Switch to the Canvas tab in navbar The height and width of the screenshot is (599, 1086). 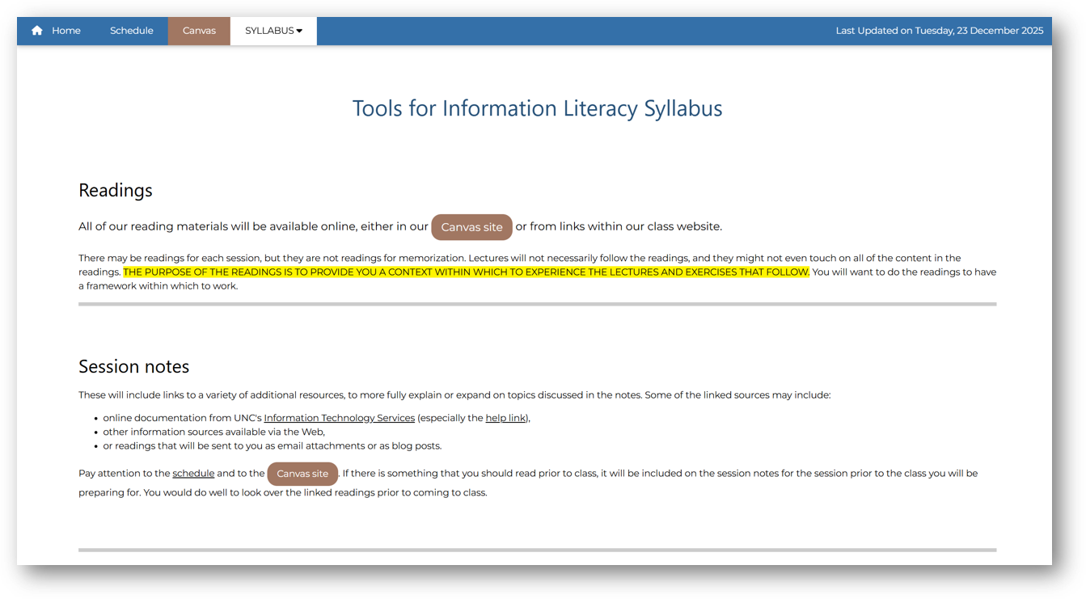pyautogui.click(x=198, y=31)
